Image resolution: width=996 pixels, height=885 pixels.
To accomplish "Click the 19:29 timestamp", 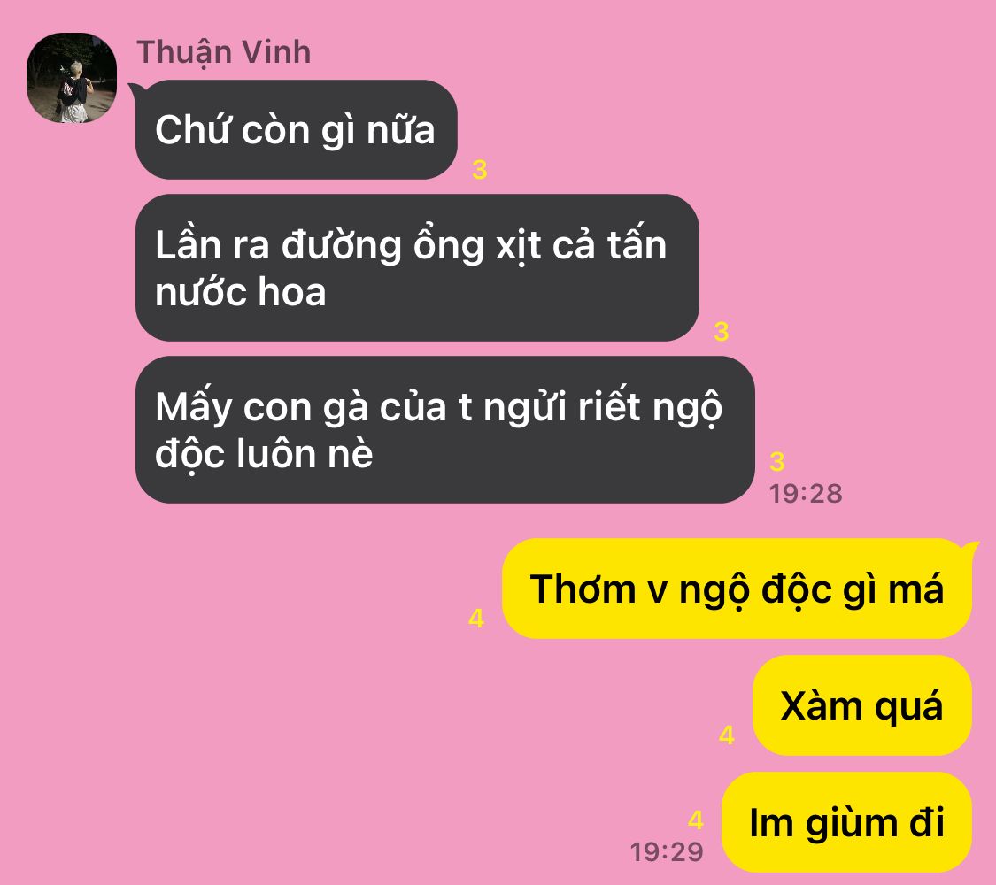I will pyautogui.click(x=667, y=852).
